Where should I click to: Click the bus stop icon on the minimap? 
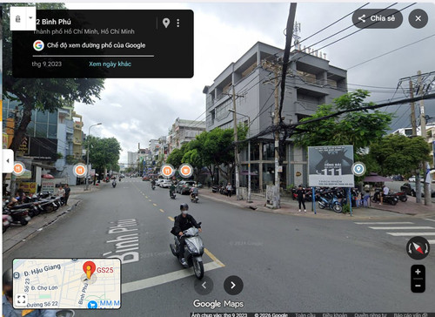17,275
